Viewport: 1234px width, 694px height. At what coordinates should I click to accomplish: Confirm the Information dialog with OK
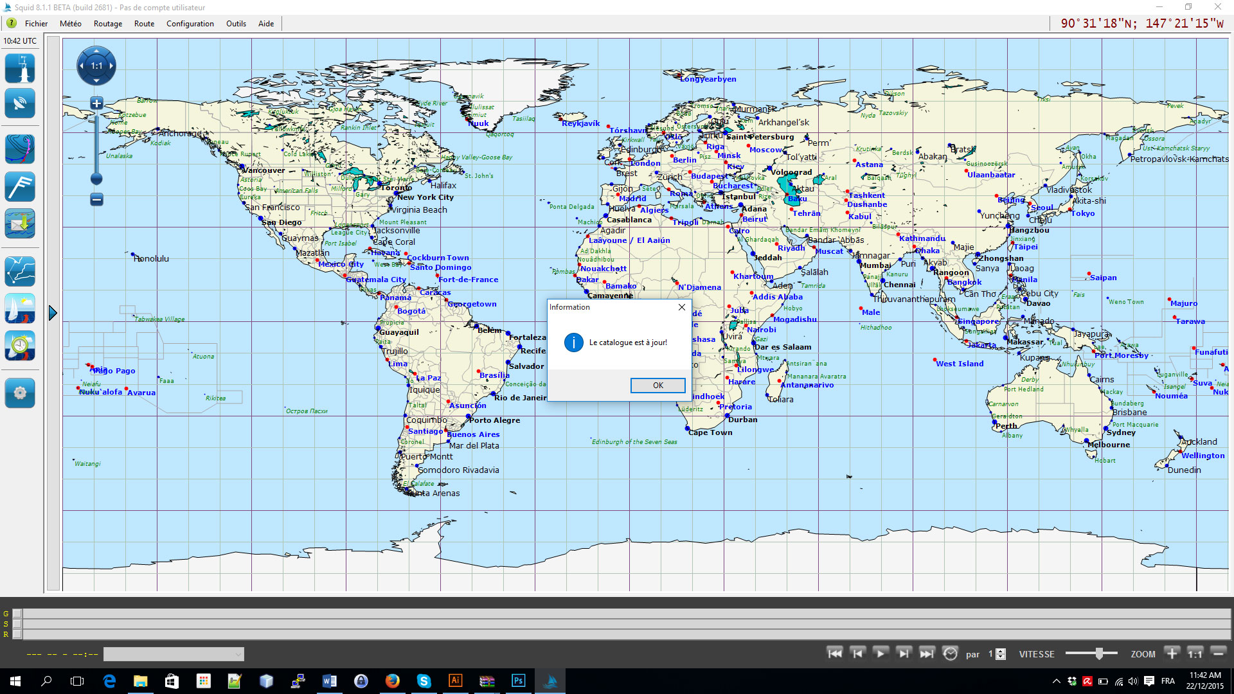[x=657, y=386]
